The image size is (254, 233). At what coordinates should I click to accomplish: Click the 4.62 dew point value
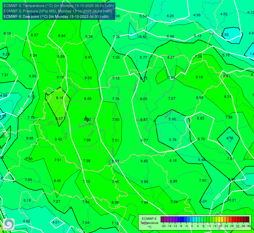(x=26, y=221)
